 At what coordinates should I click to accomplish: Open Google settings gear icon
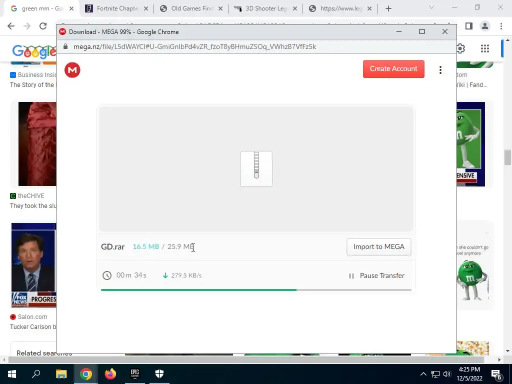(x=460, y=48)
